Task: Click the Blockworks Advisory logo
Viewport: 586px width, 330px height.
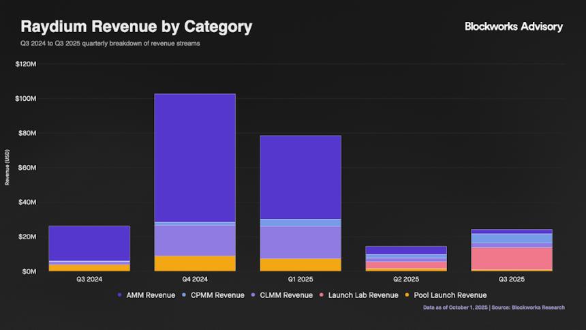Action: pyautogui.click(x=513, y=27)
